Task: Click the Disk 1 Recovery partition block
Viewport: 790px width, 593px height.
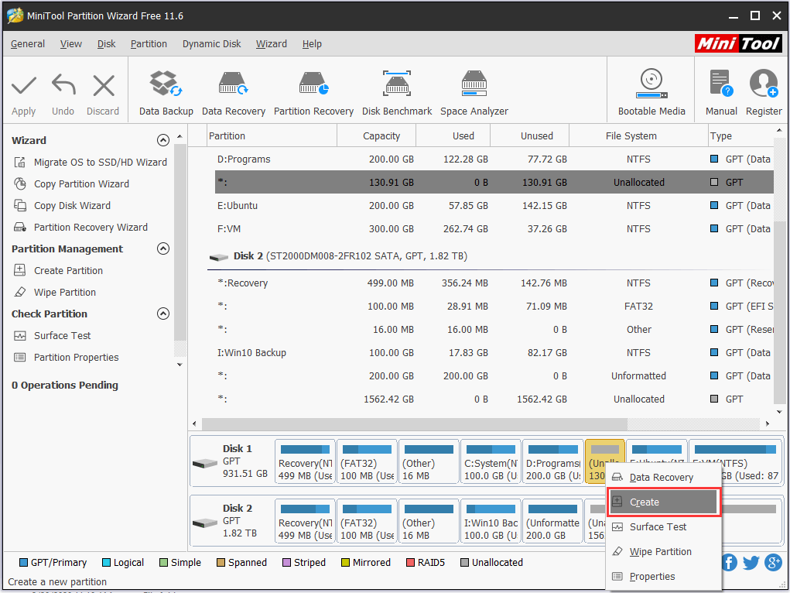Action: point(305,462)
